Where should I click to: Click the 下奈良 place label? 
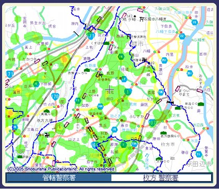[x=166, y=27]
